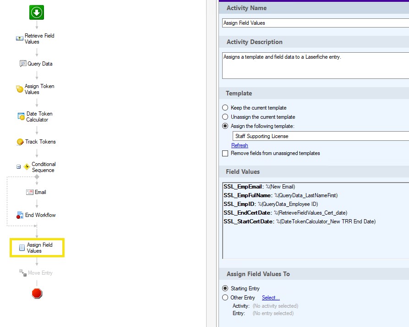
Task: Click the Activity Name text field
Action: 315,23
